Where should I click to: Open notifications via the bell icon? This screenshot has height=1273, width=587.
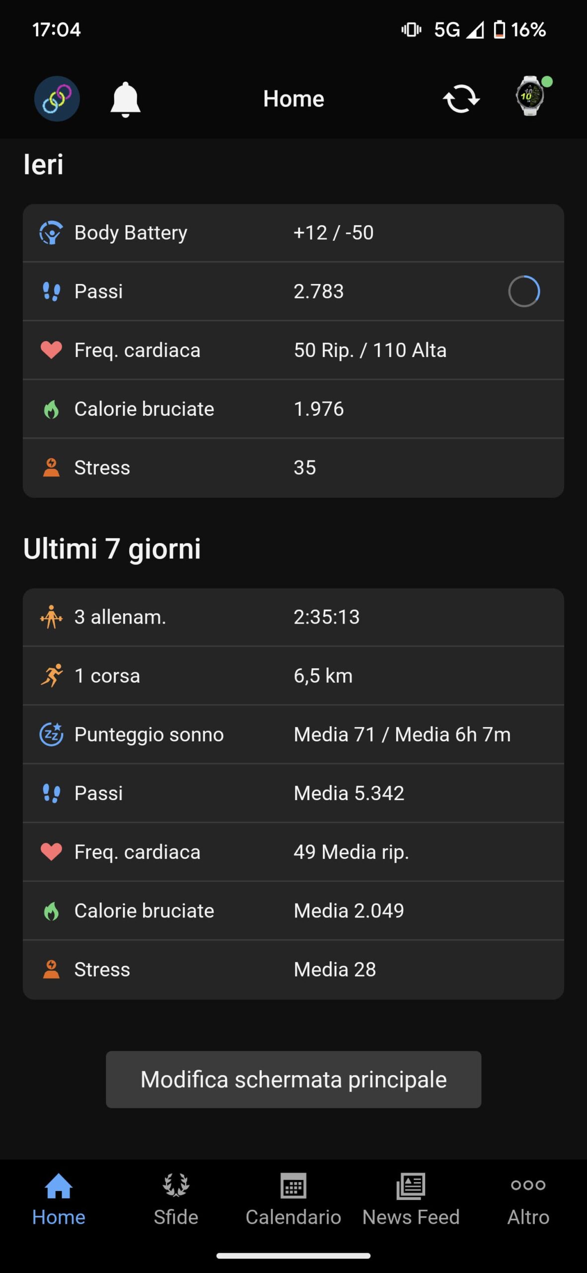[x=125, y=99]
